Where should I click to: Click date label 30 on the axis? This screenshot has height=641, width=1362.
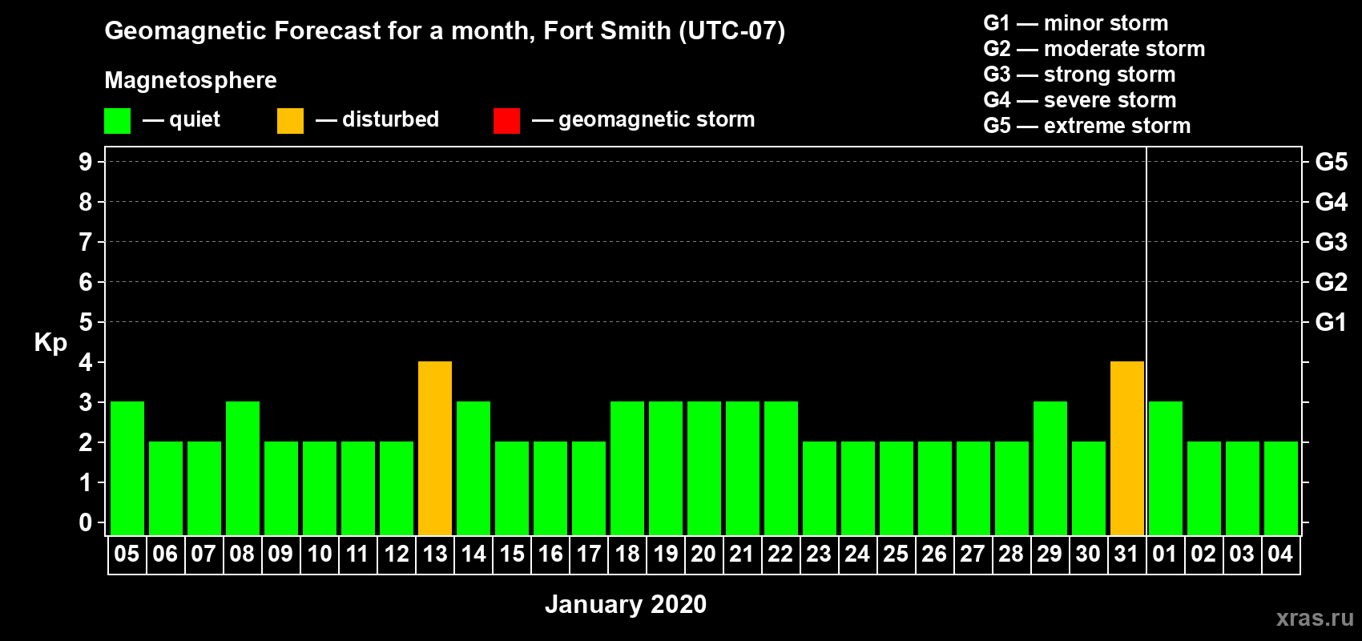coord(1088,554)
